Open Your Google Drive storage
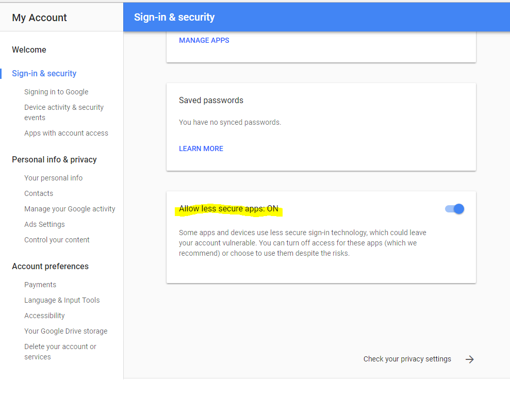This screenshot has width=510, height=396. (x=65, y=331)
